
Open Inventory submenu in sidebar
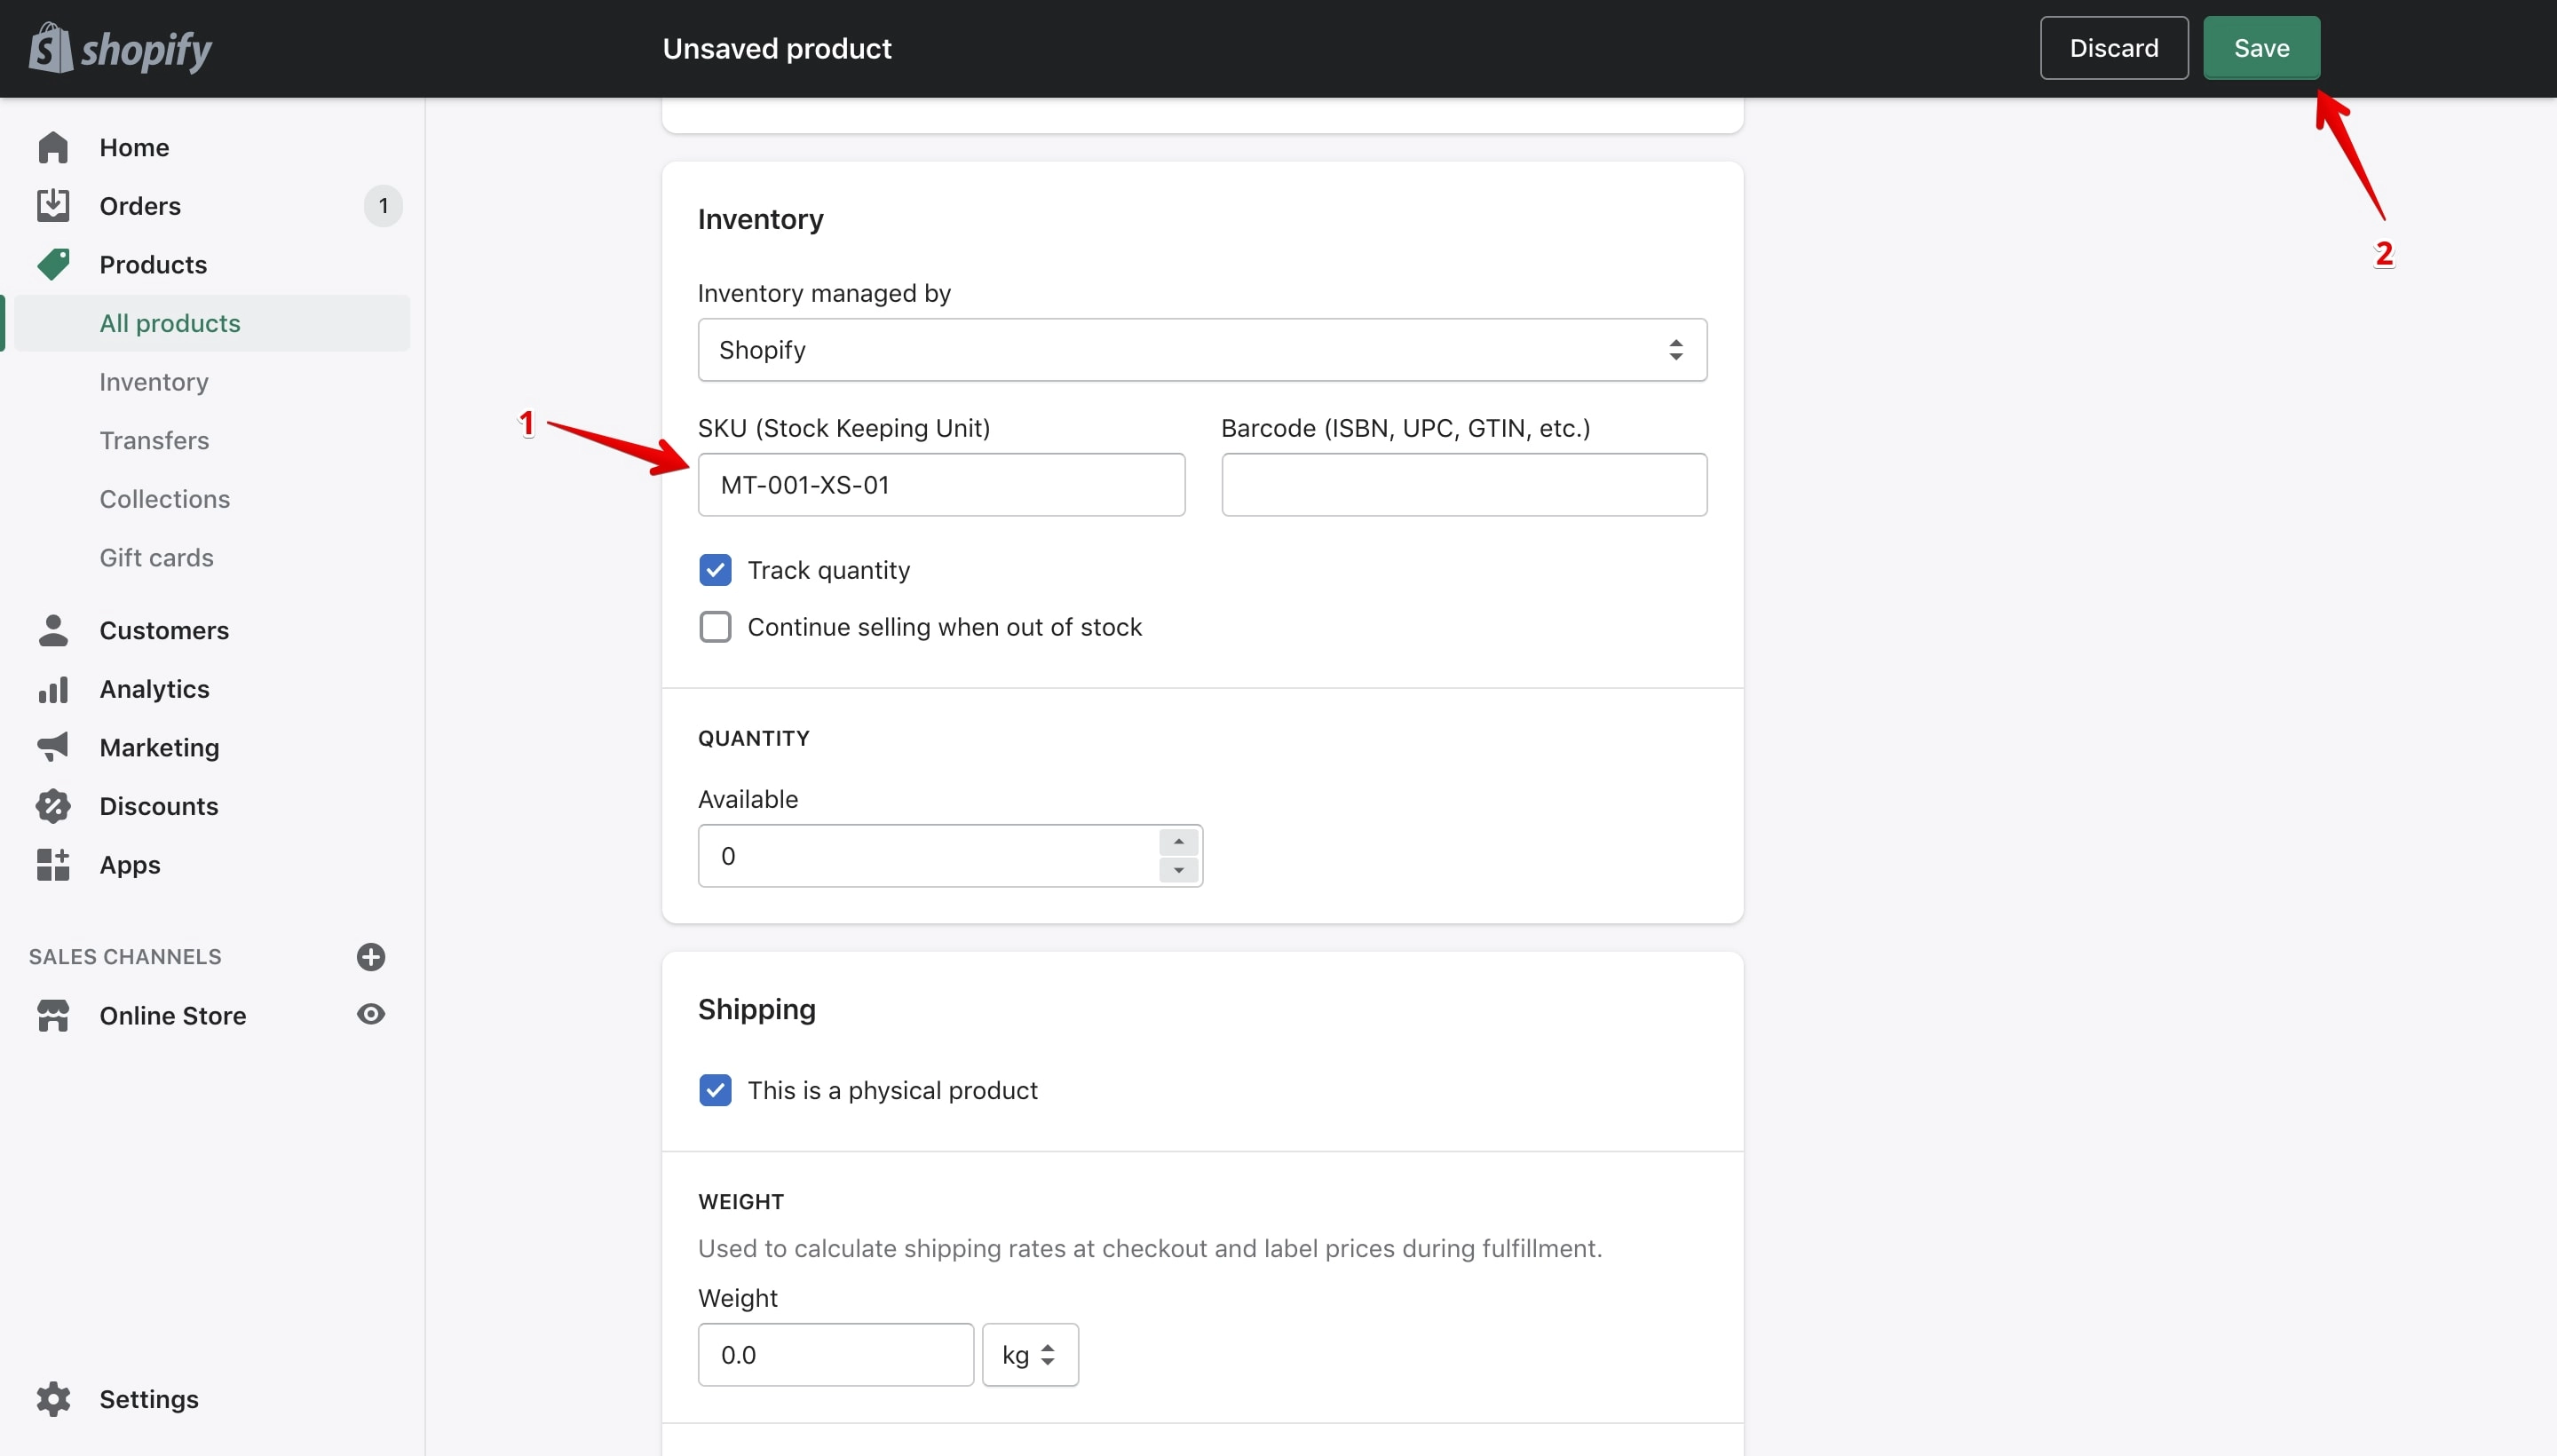(x=154, y=382)
